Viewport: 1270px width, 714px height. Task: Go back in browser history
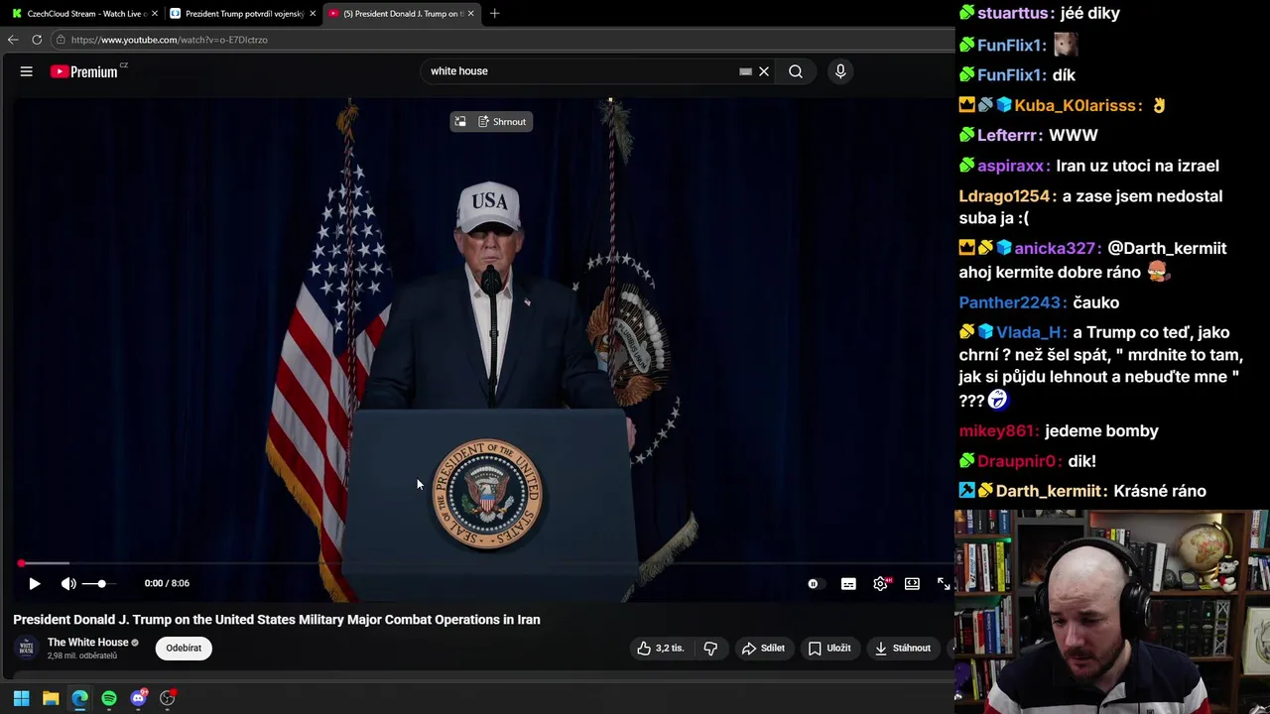pos(13,40)
